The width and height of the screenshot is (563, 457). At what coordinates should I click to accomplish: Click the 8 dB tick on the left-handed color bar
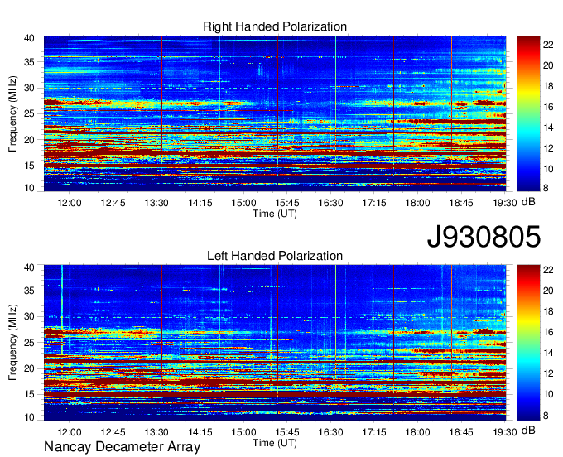pos(546,416)
